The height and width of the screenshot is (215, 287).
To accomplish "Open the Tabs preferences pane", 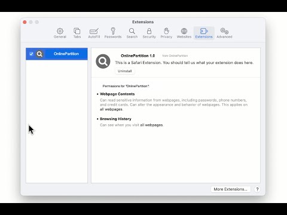I will click(77, 33).
